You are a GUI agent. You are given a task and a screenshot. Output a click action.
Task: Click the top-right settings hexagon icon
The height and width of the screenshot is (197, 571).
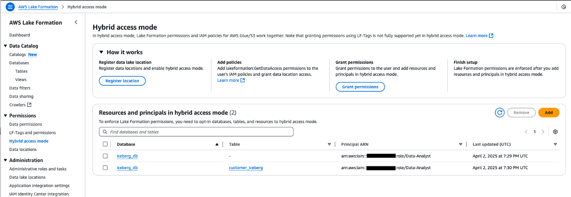coord(563,7)
